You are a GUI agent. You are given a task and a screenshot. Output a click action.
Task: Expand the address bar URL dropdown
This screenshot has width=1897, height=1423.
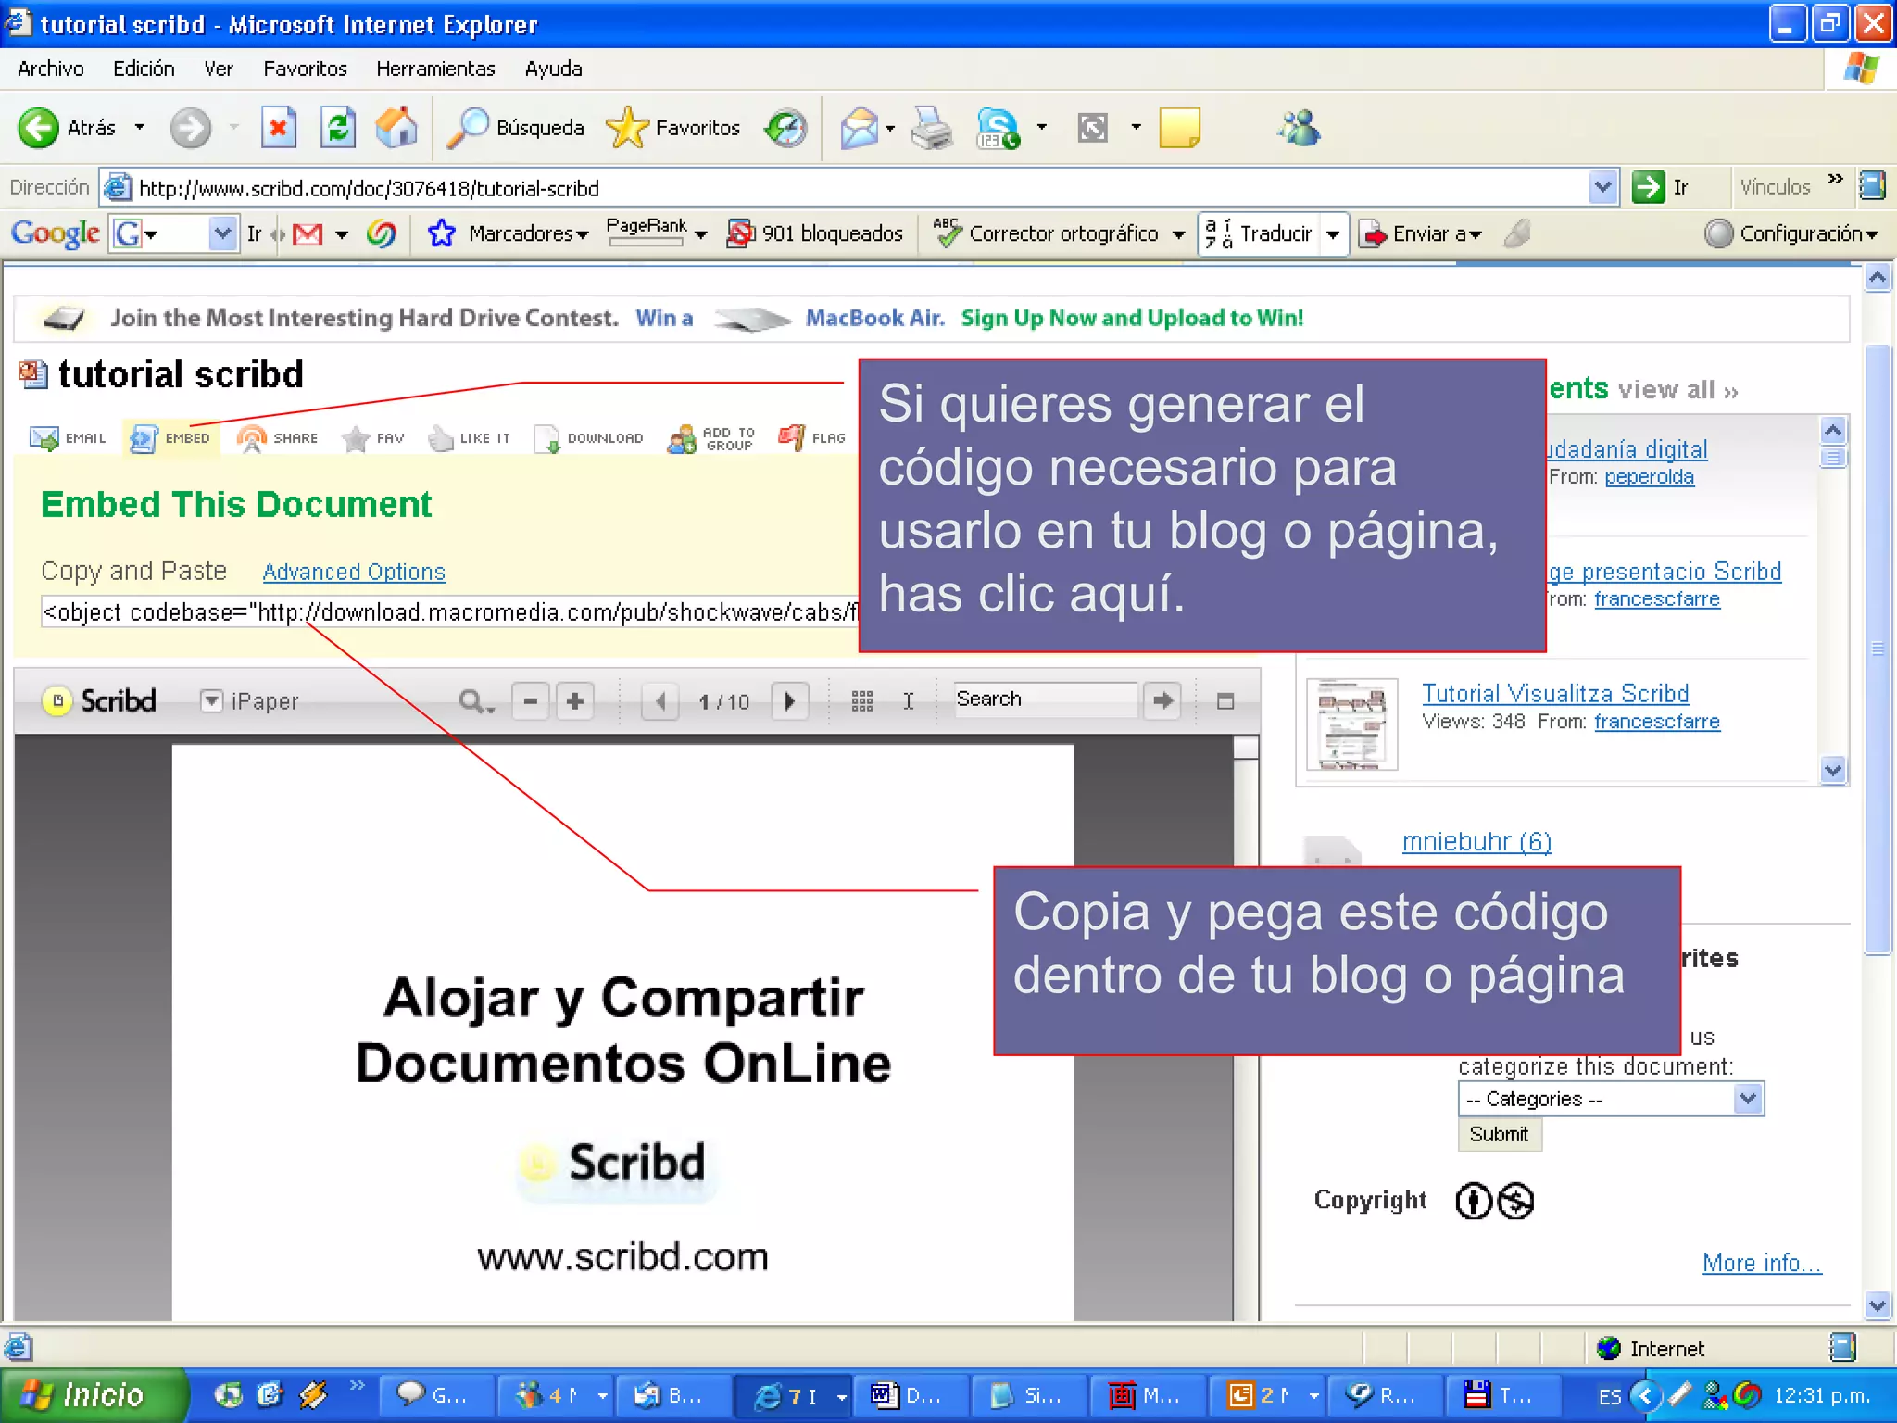(x=1603, y=188)
